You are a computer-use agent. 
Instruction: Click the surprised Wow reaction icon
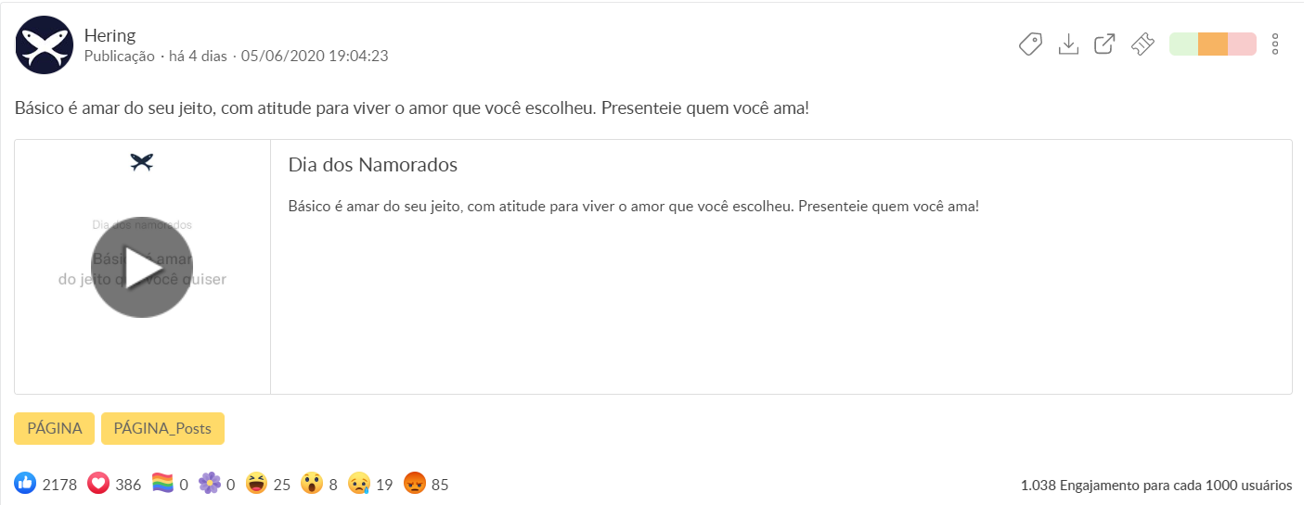(312, 484)
